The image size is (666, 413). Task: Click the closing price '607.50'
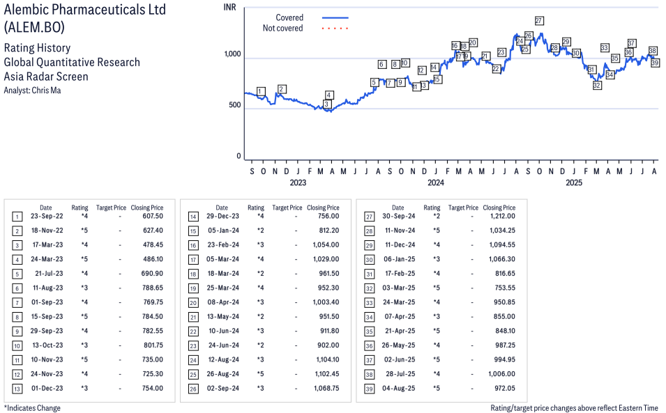point(153,217)
